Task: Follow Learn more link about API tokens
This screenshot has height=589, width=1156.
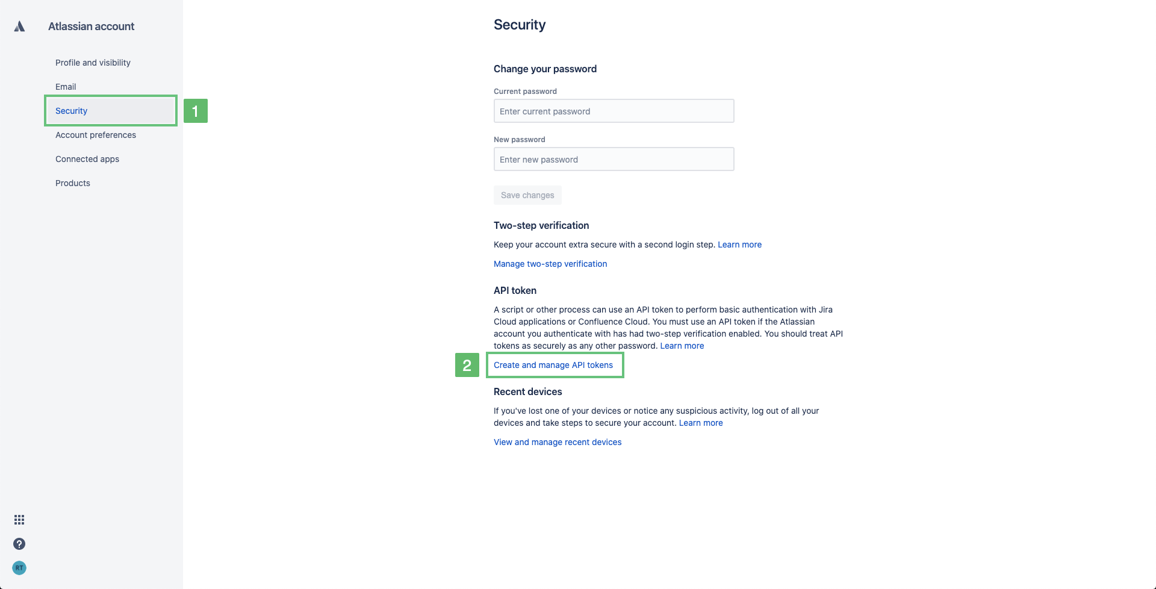Action: coord(682,346)
